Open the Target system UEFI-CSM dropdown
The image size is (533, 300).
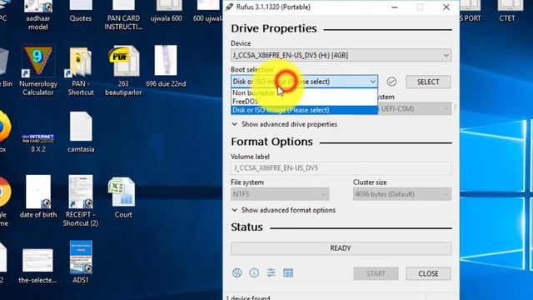(415, 109)
